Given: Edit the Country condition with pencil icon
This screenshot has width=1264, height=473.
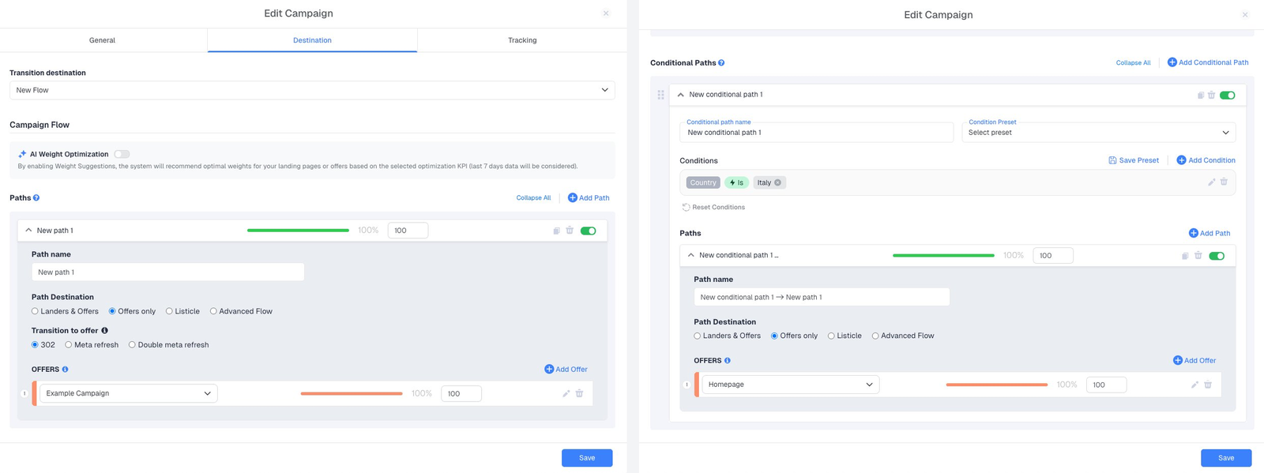Looking at the screenshot, I should pyautogui.click(x=1211, y=182).
